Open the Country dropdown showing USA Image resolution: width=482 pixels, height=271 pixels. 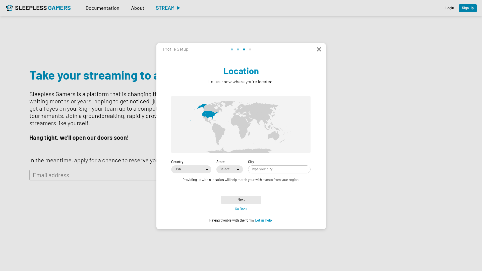point(191,169)
